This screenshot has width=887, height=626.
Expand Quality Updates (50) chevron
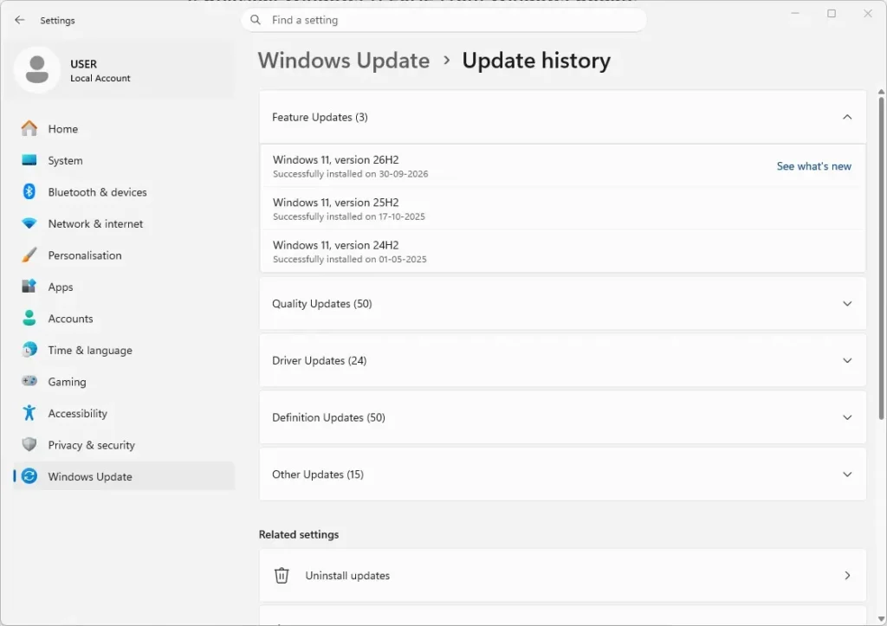pyautogui.click(x=847, y=304)
